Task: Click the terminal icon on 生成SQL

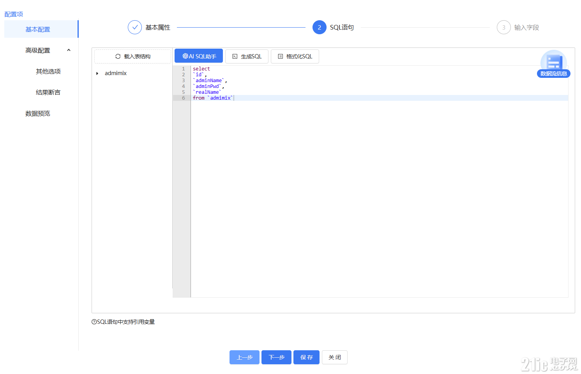Action: coord(235,56)
